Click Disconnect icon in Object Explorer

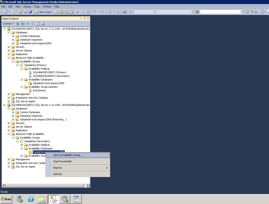(23, 24)
